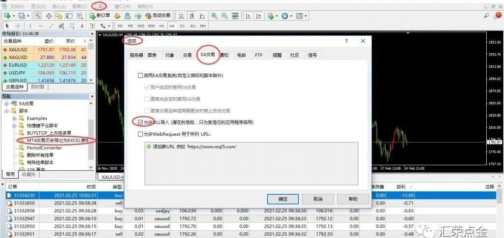Click the 确定 button

283,199
